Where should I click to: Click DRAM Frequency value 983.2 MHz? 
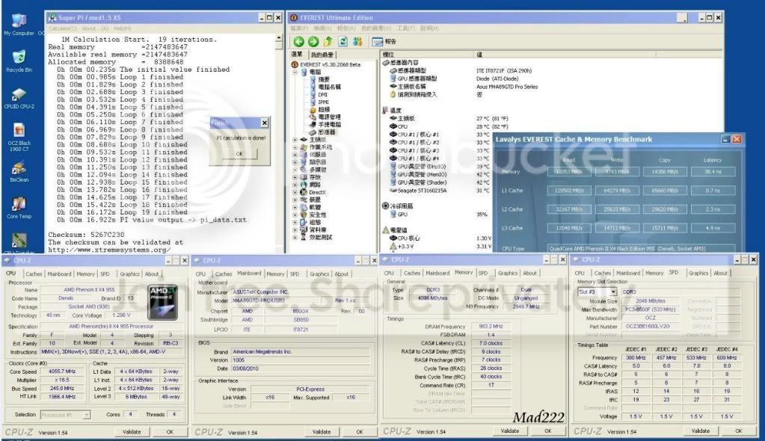click(x=491, y=327)
